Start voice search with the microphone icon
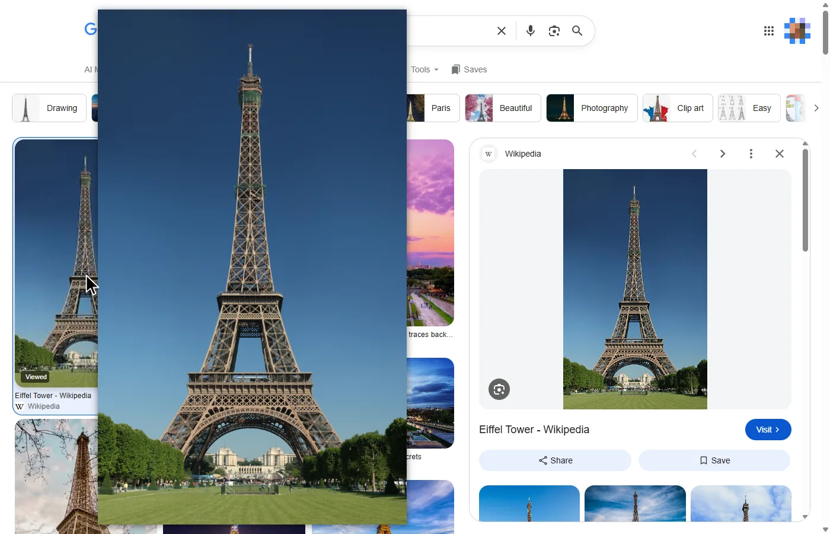 [x=531, y=31]
